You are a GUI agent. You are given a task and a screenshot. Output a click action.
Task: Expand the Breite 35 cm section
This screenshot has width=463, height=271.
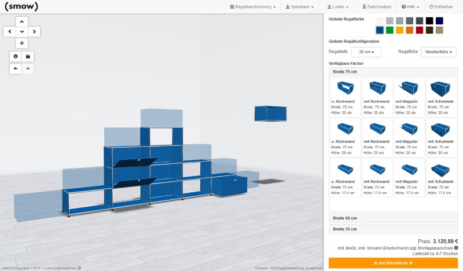394,229
